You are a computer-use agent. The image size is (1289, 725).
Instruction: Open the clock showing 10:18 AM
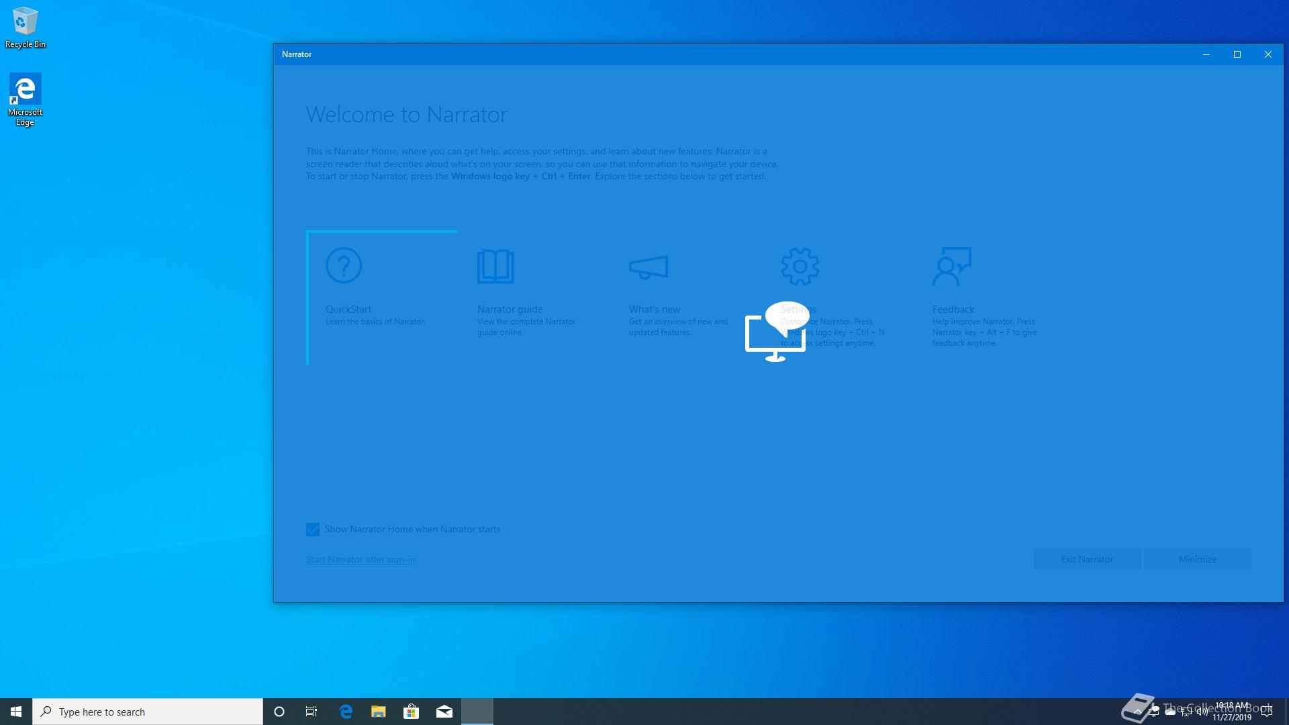[x=1232, y=712]
